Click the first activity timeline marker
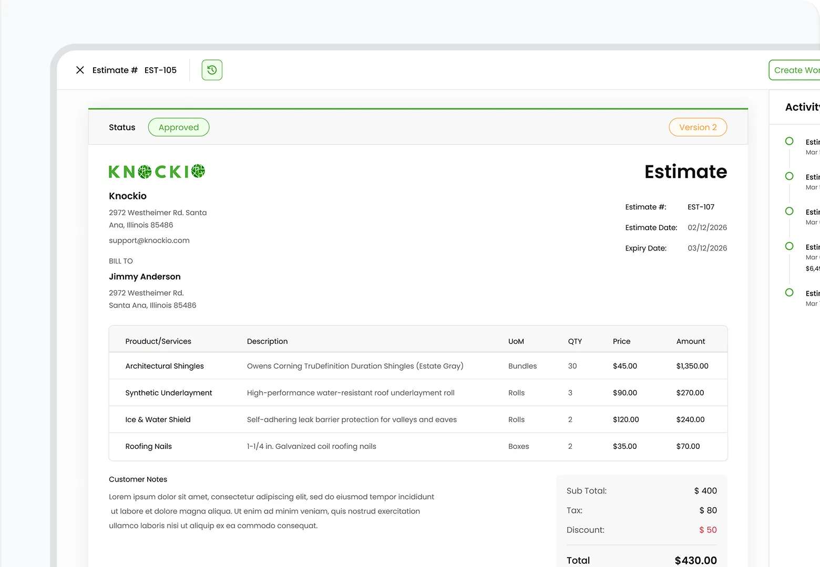Viewport: 820px width, 567px height. click(789, 141)
